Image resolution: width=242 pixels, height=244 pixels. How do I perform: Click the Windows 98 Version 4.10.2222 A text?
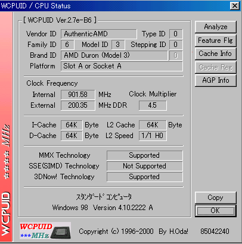(103, 208)
